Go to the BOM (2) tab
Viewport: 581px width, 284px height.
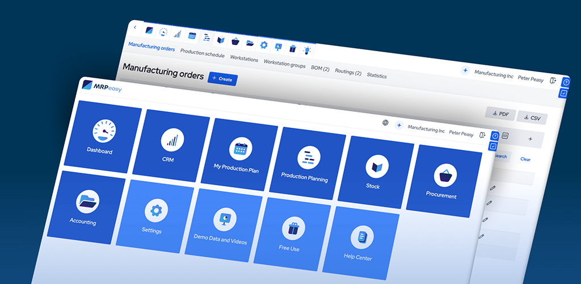pyautogui.click(x=320, y=68)
